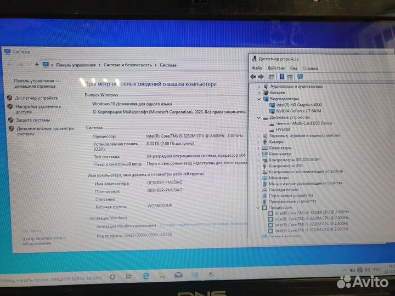Expand the Аудиовходы и аудиовыходы node

(259, 87)
